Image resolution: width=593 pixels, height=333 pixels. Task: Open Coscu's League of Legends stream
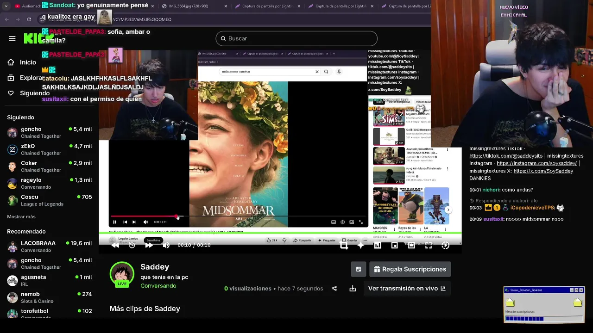50,200
